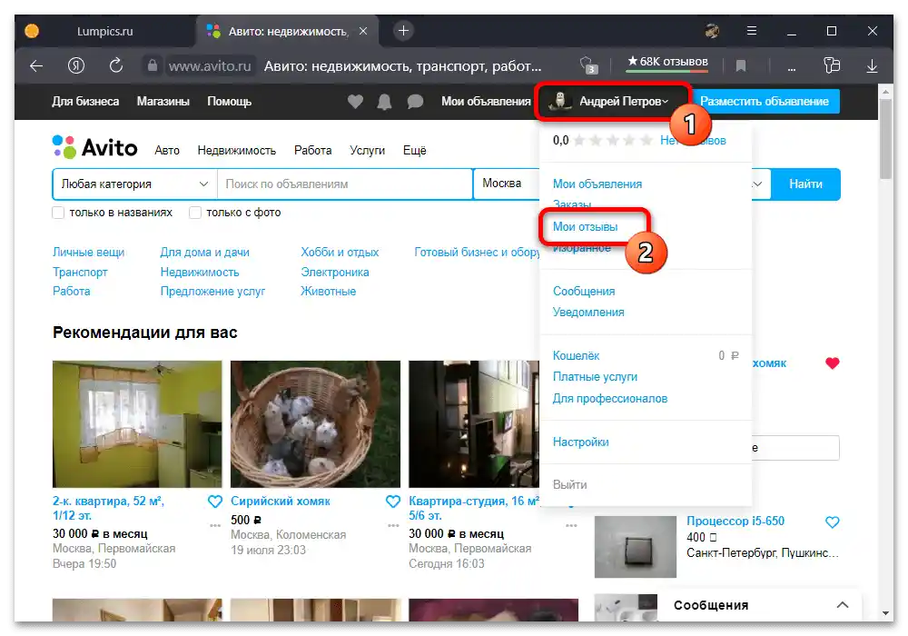Open 'Настройки' in profile menu

point(580,442)
